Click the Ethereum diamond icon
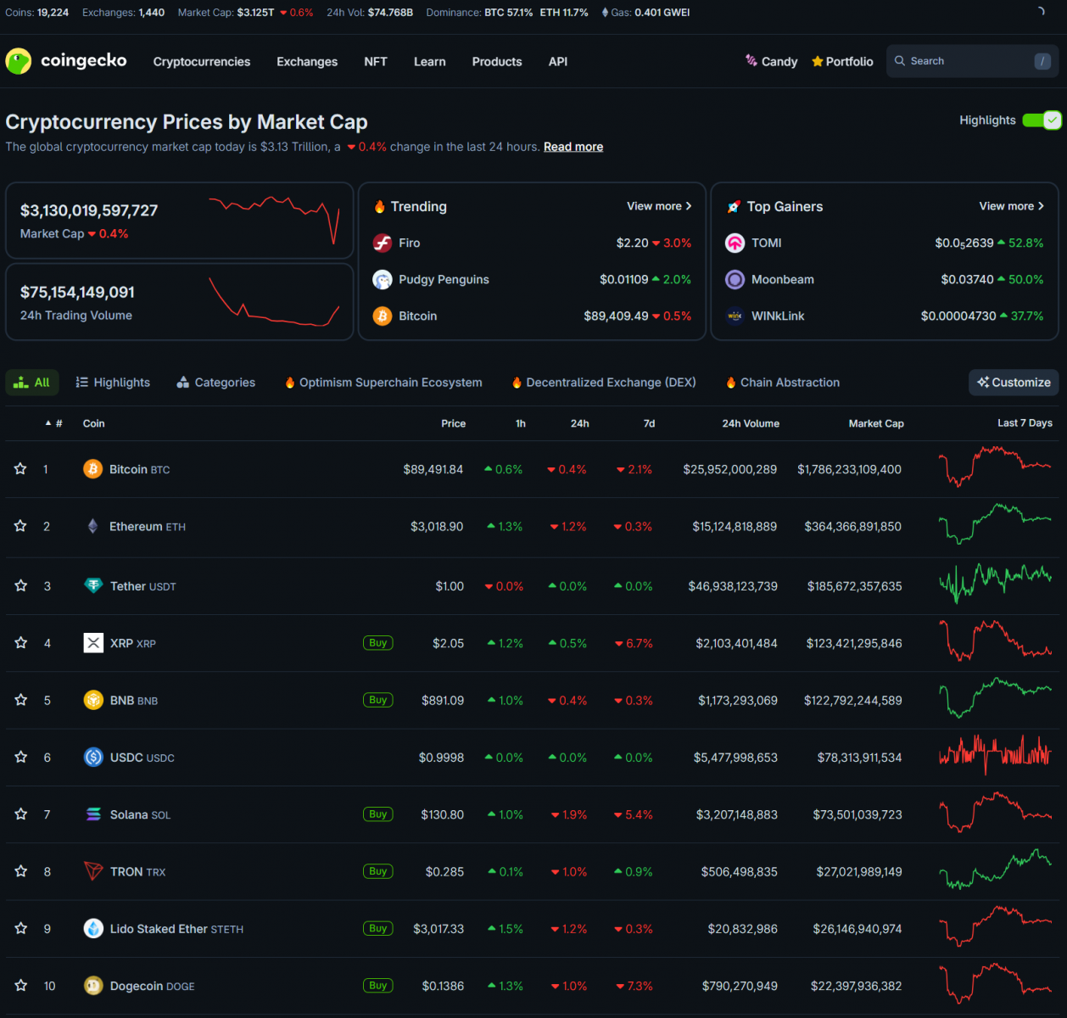The image size is (1067, 1018). click(x=93, y=527)
